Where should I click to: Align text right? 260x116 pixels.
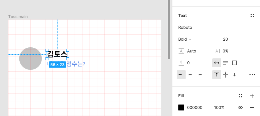199,75
